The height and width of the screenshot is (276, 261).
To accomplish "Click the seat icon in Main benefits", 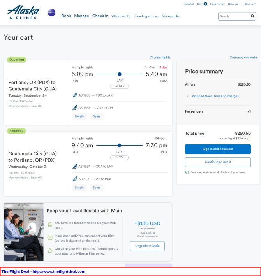I will point(50,225).
